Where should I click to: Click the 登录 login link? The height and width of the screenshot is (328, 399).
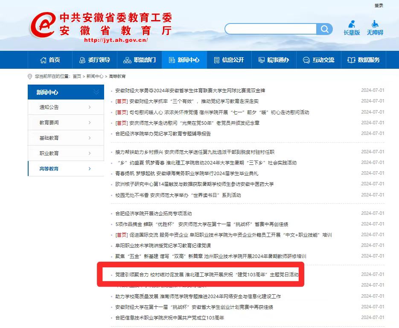pos(379,6)
